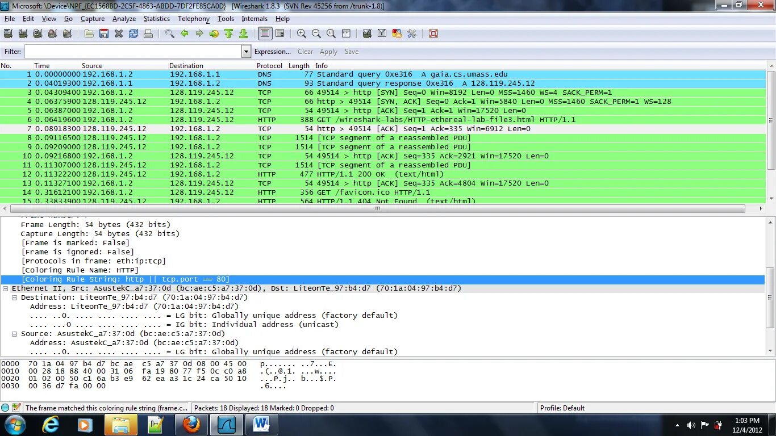The width and height of the screenshot is (776, 436).
Task: Edit capture comments in status bar
Action: pyautogui.click(x=16, y=408)
